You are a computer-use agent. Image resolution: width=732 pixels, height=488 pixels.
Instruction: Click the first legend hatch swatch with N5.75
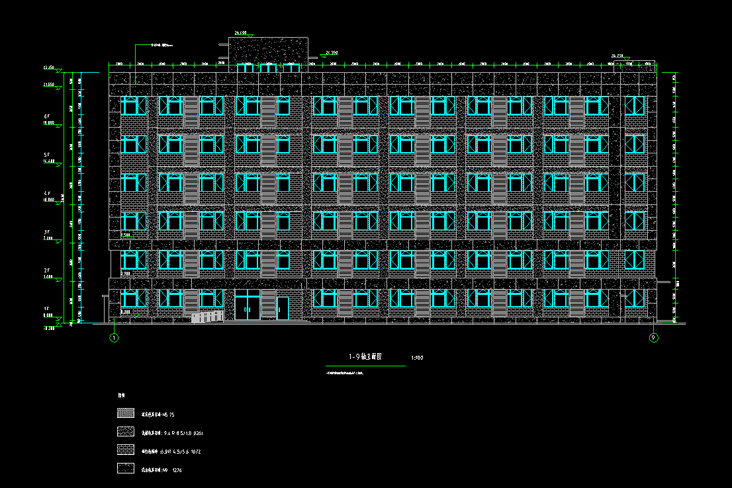click(x=125, y=414)
